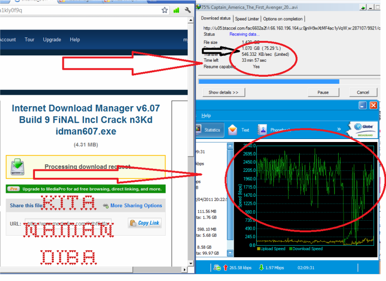Screen dimensions: 386x281
Task: Click the red upload arrow icon in status bar
Action: coord(225,268)
